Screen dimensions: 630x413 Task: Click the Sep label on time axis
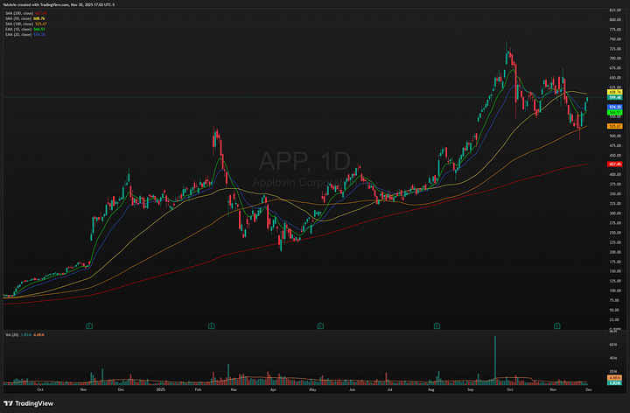[x=470, y=389]
